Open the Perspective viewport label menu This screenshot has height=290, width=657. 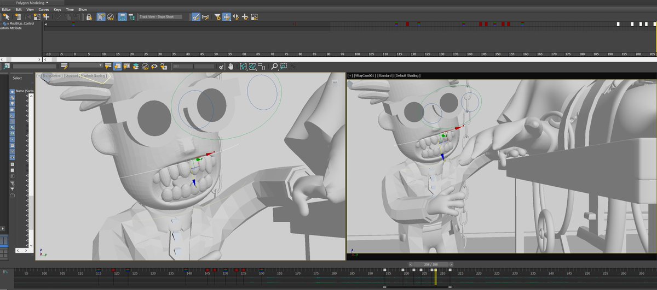51,75
